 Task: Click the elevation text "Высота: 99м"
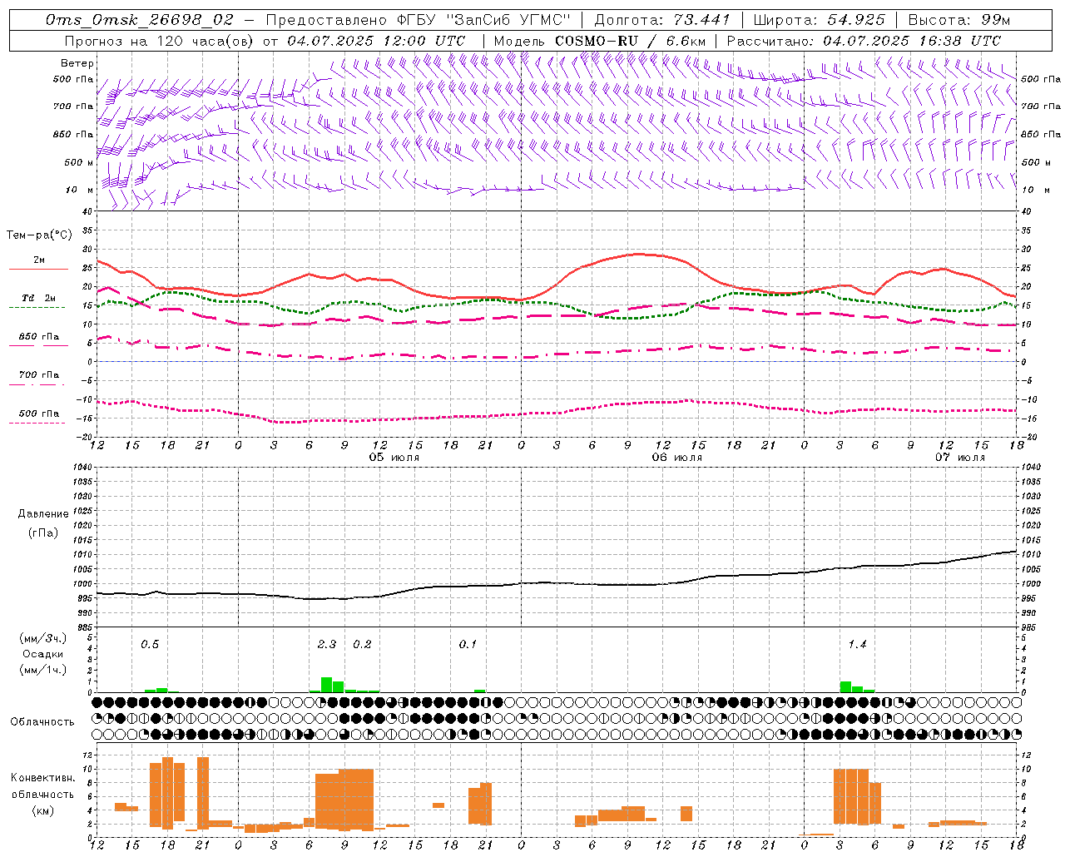coord(959,20)
